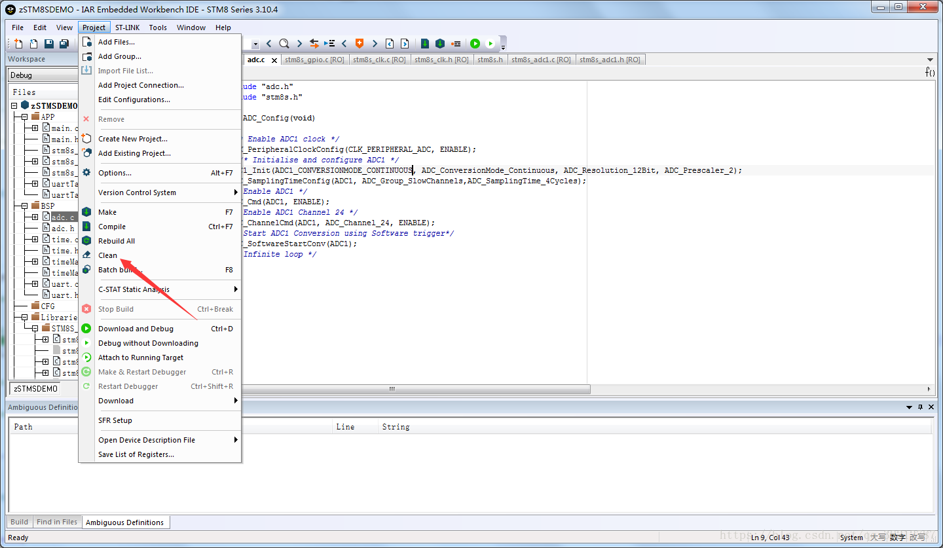This screenshot has height=548, width=943.
Task: Switch to the stm8s.h editor tab
Action: coord(490,60)
